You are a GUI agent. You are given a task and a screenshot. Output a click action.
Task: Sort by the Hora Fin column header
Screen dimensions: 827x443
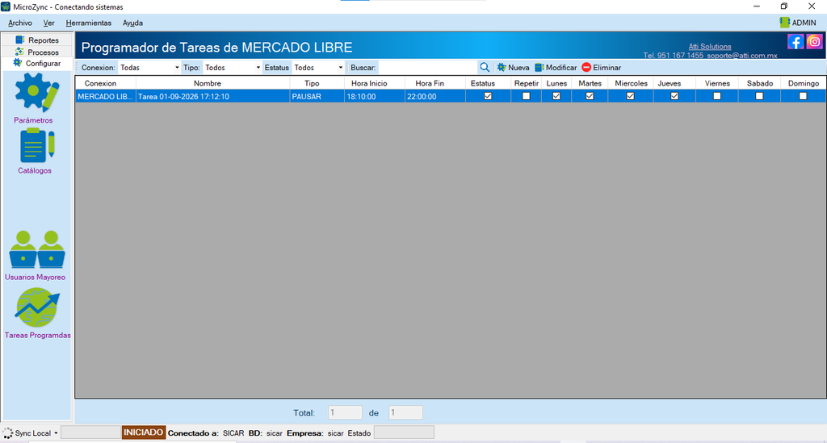(435, 83)
